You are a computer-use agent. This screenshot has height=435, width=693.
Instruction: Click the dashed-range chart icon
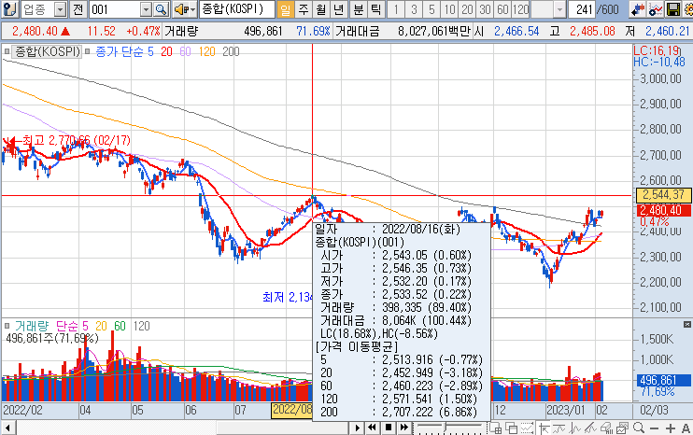(527, 428)
